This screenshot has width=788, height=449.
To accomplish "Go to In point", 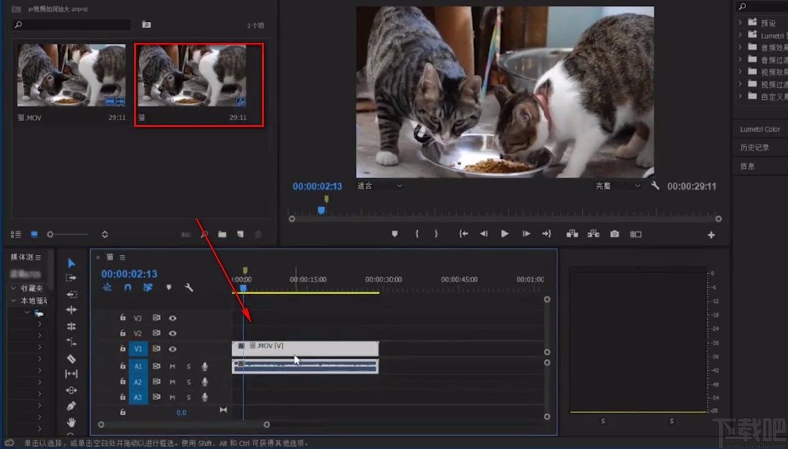I will [x=463, y=234].
